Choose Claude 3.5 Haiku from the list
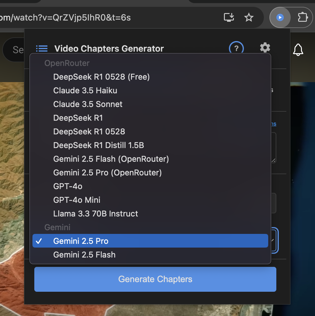 [150, 91]
